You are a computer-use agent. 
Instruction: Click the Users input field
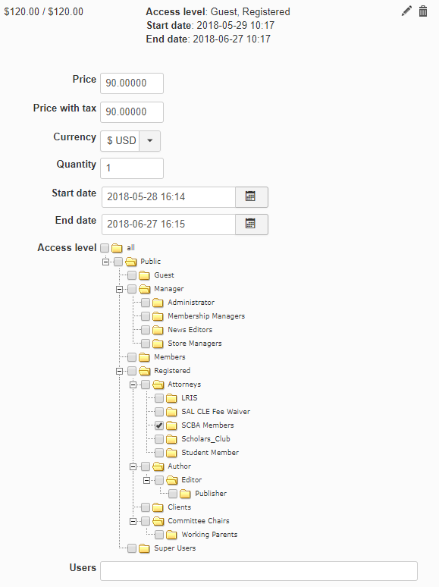pyautogui.click(x=259, y=571)
